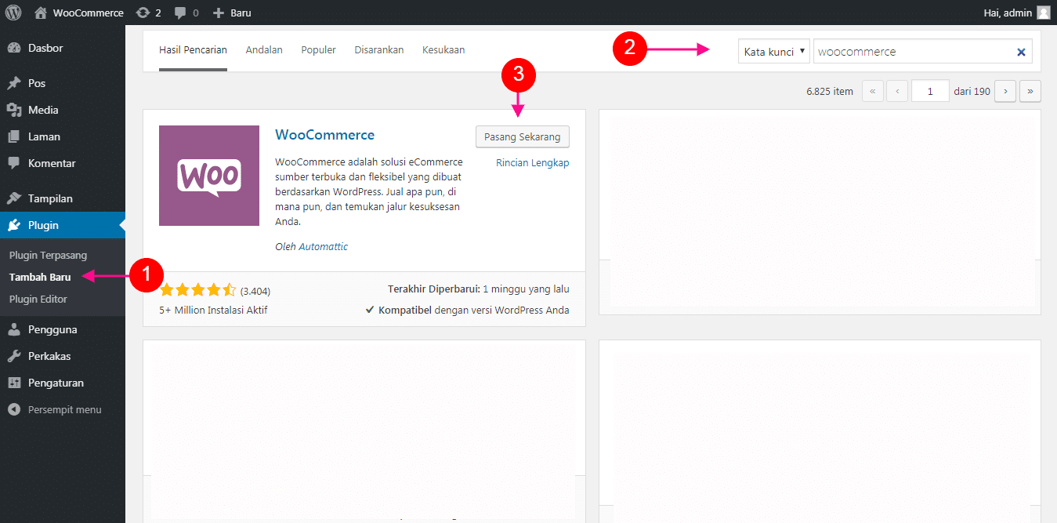
Task: Go to previous page of results
Action: 897,91
